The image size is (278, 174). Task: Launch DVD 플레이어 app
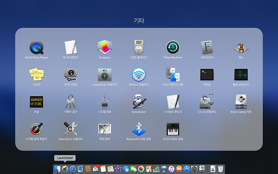tap(139, 47)
